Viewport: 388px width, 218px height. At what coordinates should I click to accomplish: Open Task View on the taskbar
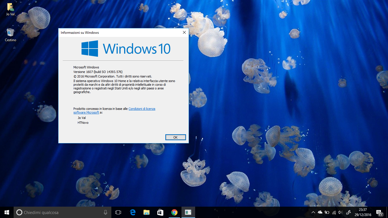tap(118, 212)
